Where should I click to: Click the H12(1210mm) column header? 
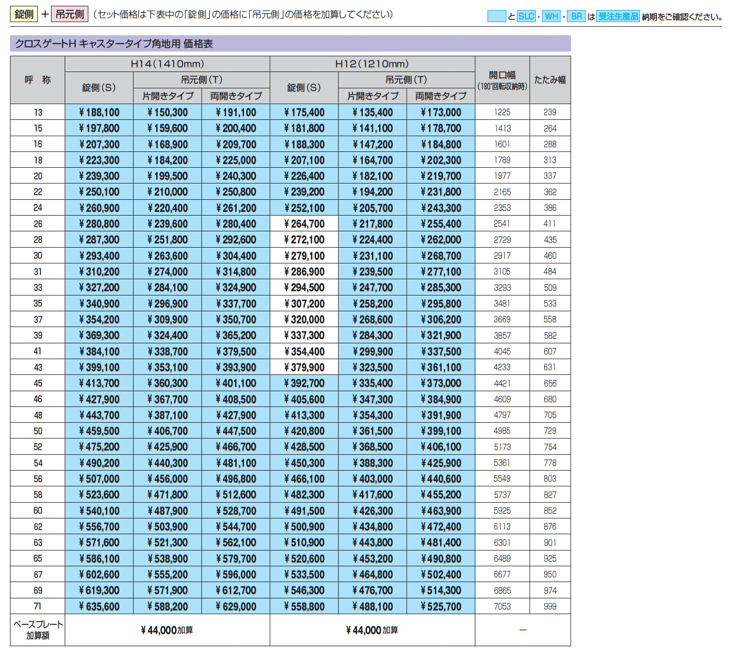372,64
